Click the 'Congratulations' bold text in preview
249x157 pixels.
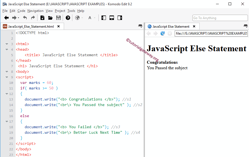coord(162,62)
